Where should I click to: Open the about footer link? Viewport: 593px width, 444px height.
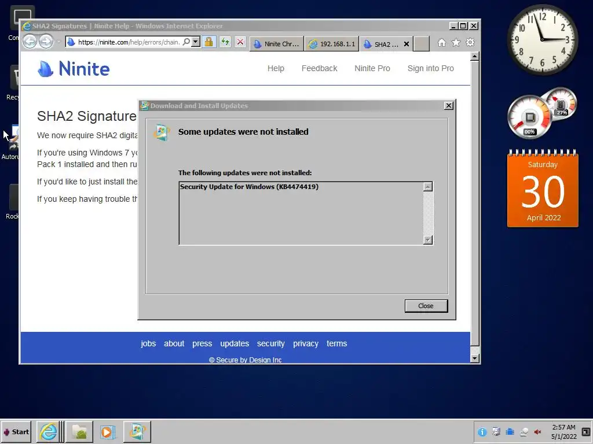(x=174, y=343)
